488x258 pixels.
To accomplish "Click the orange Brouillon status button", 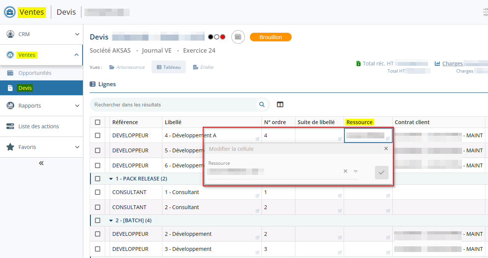I will (x=271, y=37).
